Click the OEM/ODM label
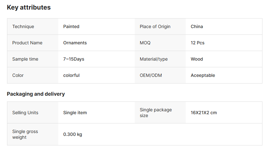 [x=151, y=75]
